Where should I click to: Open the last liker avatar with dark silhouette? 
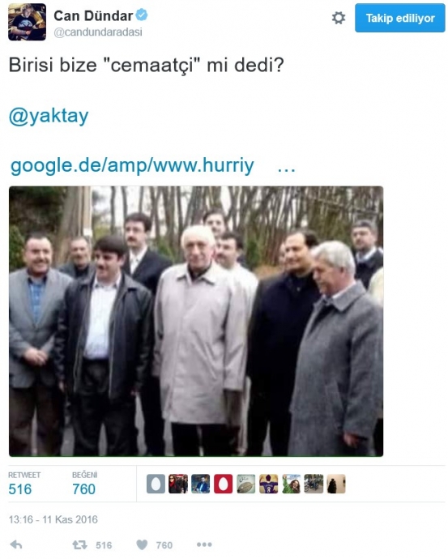coord(335,484)
